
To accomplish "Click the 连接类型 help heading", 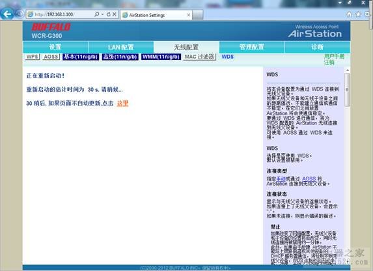I will tap(277, 171).
